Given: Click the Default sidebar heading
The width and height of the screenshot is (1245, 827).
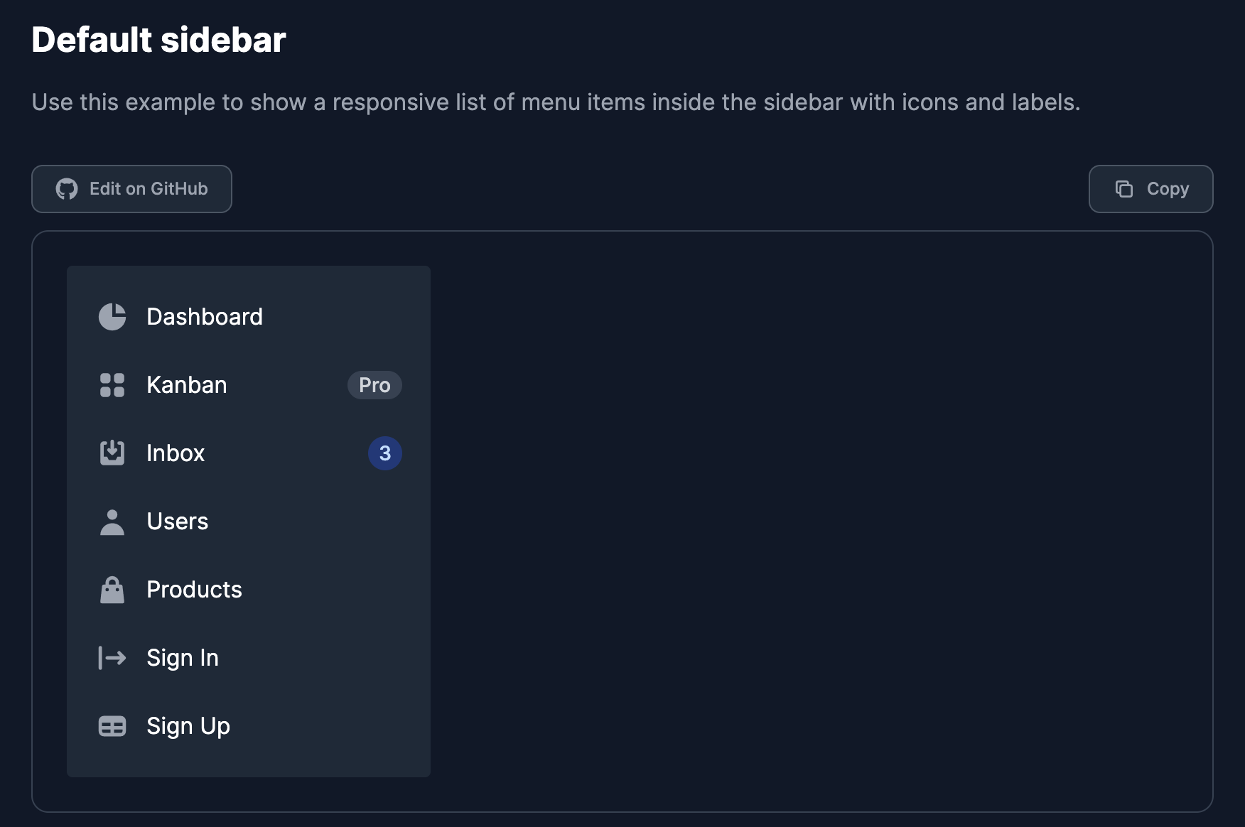Looking at the screenshot, I should [158, 40].
